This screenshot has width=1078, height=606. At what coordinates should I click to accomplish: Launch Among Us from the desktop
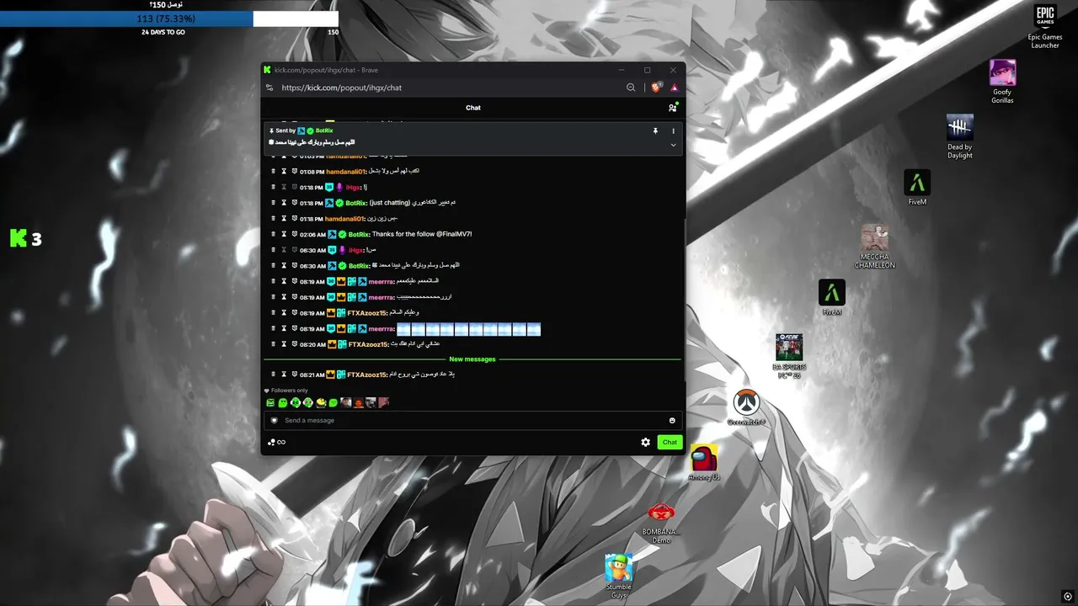pyautogui.click(x=704, y=462)
